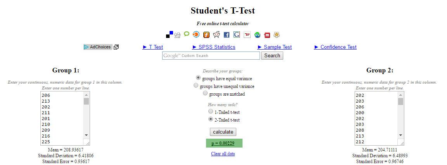The image size is (447, 165).
Task: Click the orange Furl icon
Action: pyautogui.click(x=206, y=35)
